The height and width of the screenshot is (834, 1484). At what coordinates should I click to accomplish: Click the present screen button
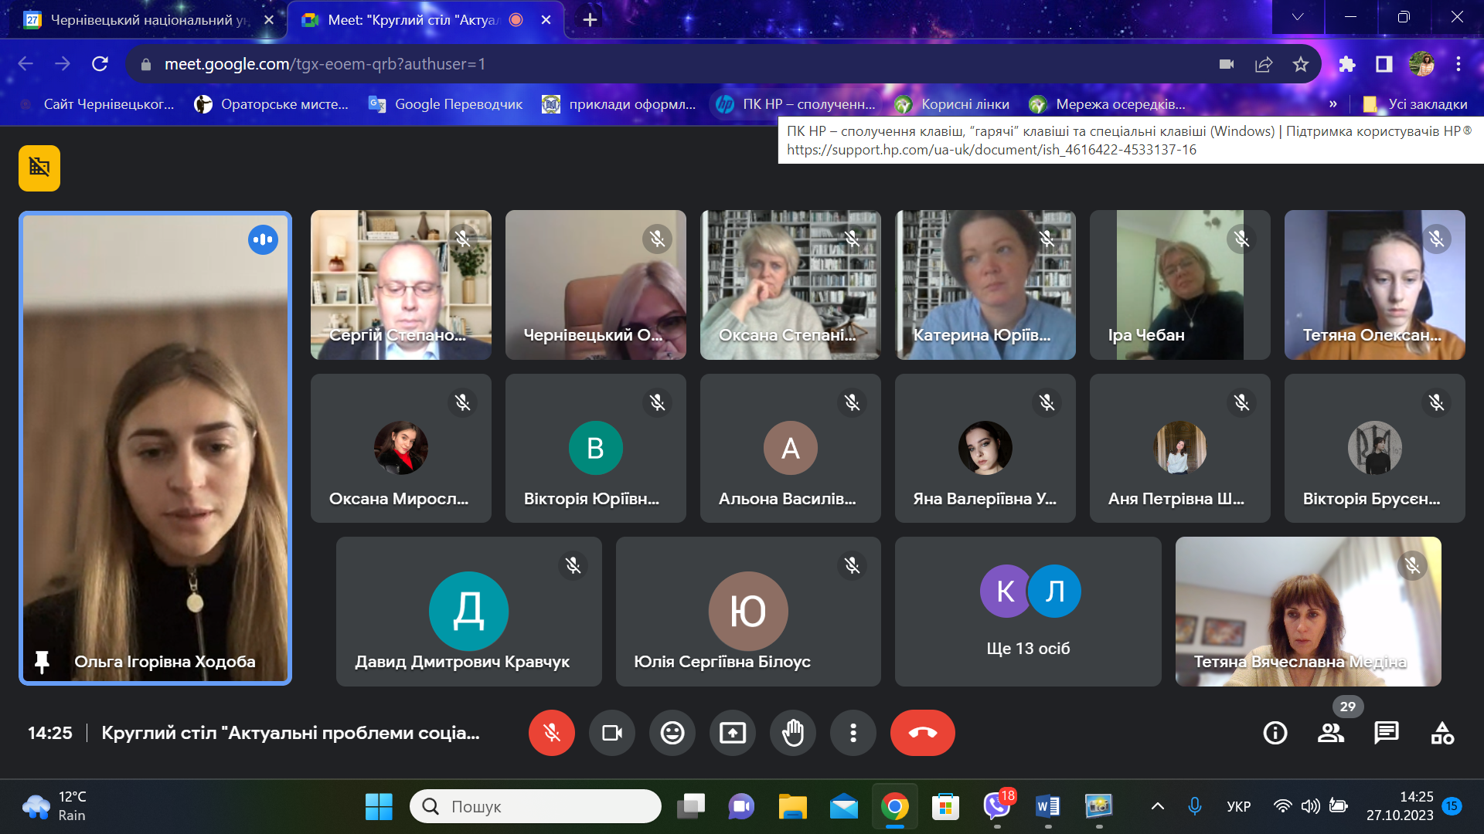(x=732, y=732)
